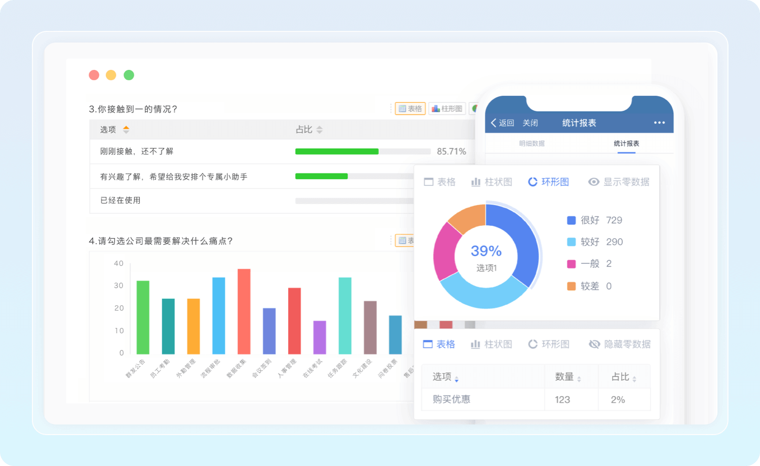The width and height of the screenshot is (760, 466).
Task: Toggle 显示零数据 eye option
Action: point(619,182)
